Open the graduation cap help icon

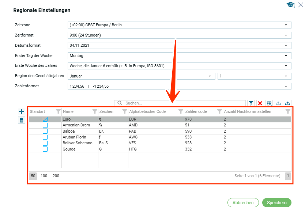tap(290, 5)
